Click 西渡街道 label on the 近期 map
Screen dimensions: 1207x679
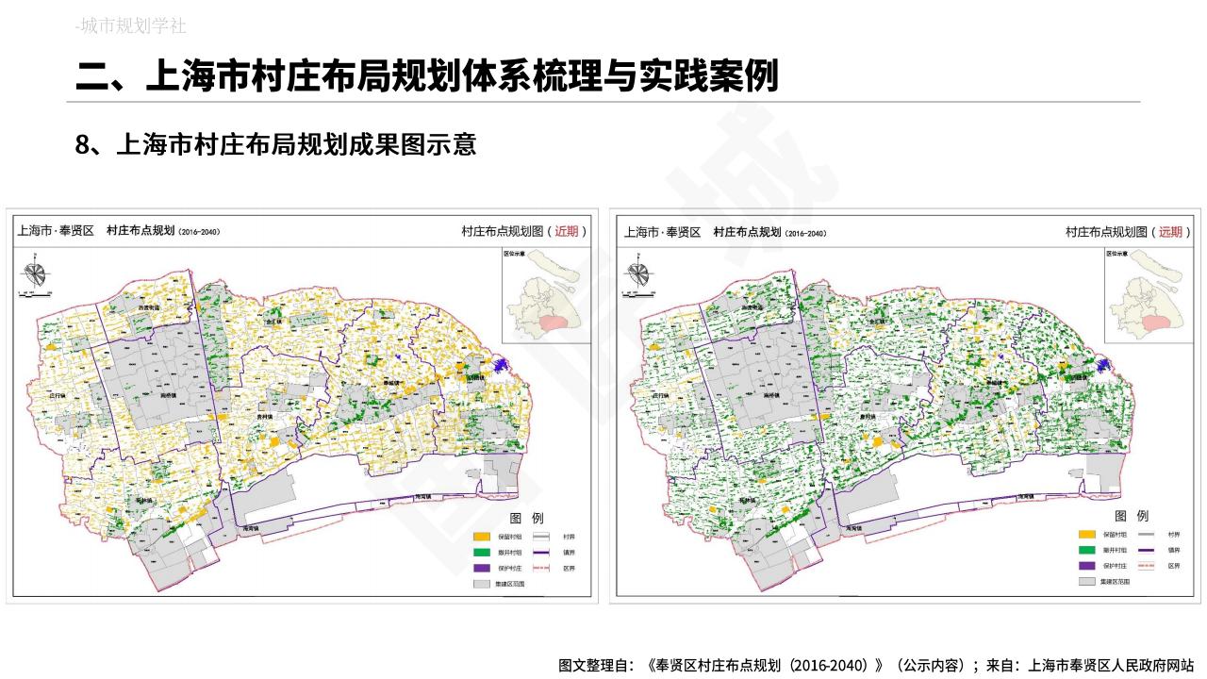[x=148, y=307]
